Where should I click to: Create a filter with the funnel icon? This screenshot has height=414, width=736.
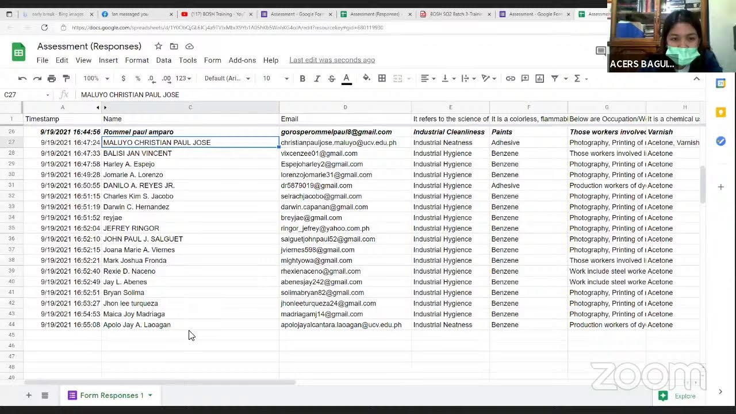click(555, 78)
